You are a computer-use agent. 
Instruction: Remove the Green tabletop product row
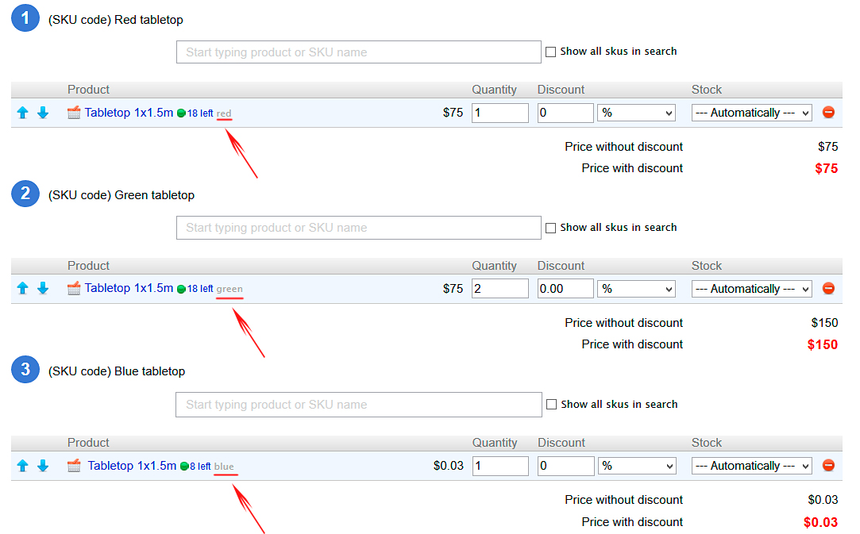(x=828, y=289)
